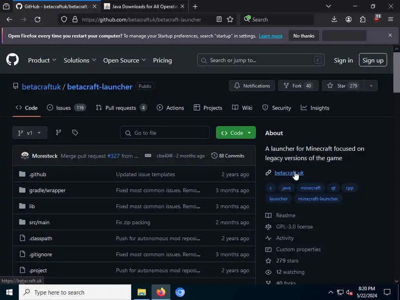Click No thanks in Firefox startup banner
Viewport: 400px width, 300px height.
304,36
